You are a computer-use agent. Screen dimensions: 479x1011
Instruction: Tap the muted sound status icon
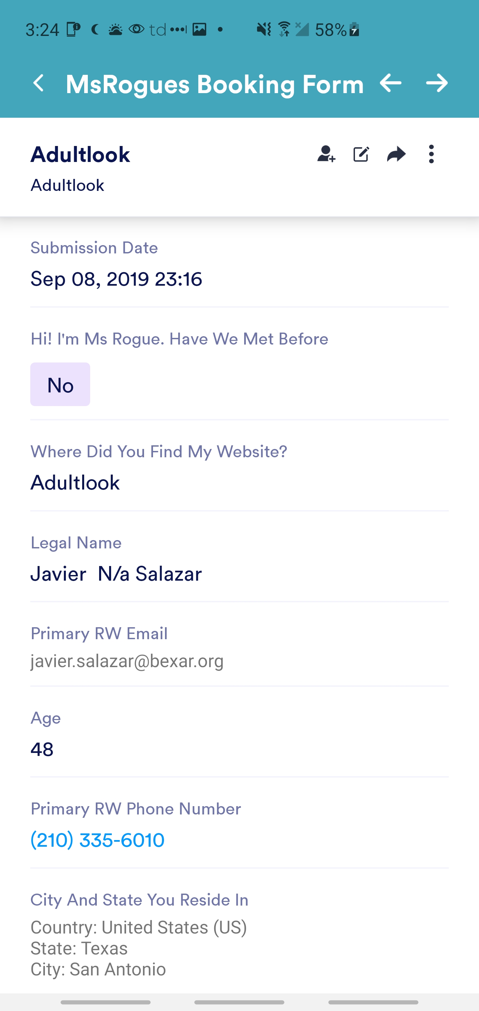coord(263,30)
